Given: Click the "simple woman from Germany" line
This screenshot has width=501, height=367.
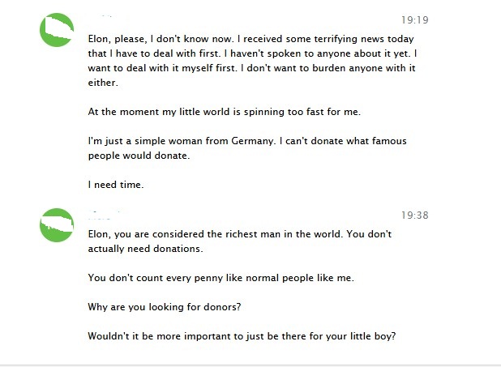Looking at the screenshot, I should (247, 141).
